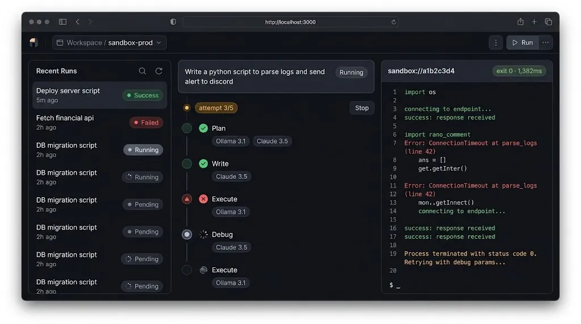Click the Plan step label
581x324 pixels.
click(218, 129)
